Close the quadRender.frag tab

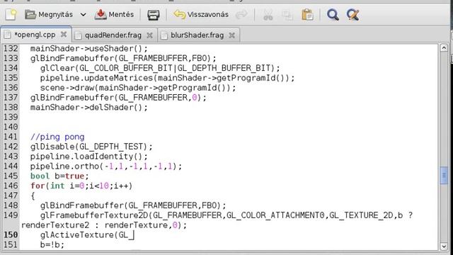[x=149, y=35]
